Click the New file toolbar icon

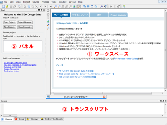3,7
